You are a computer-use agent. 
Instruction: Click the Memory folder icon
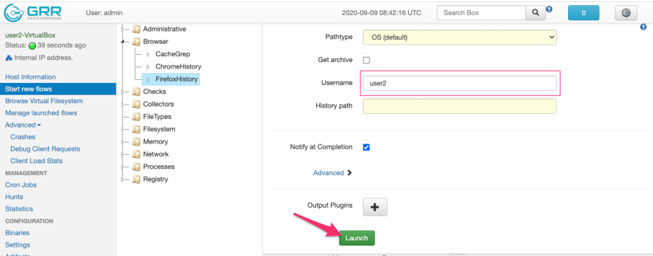[136, 142]
